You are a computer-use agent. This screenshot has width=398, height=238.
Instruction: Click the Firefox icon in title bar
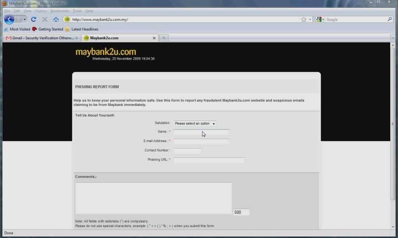point(5,3)
